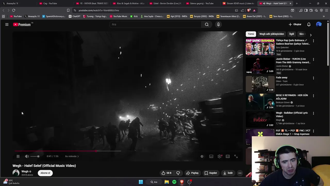
Task: Open the Wegh channel avatar
Action: click(16, 173)
